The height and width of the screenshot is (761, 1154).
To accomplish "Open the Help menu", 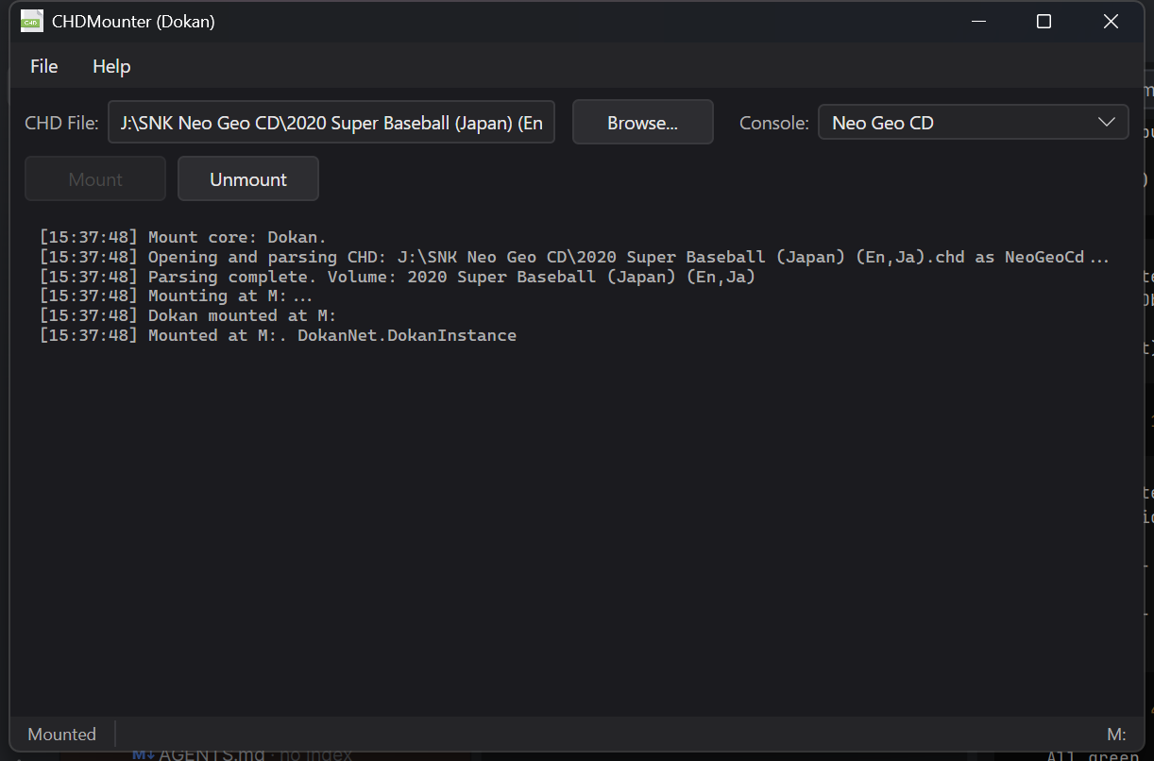I will click(x=111, y=66).
